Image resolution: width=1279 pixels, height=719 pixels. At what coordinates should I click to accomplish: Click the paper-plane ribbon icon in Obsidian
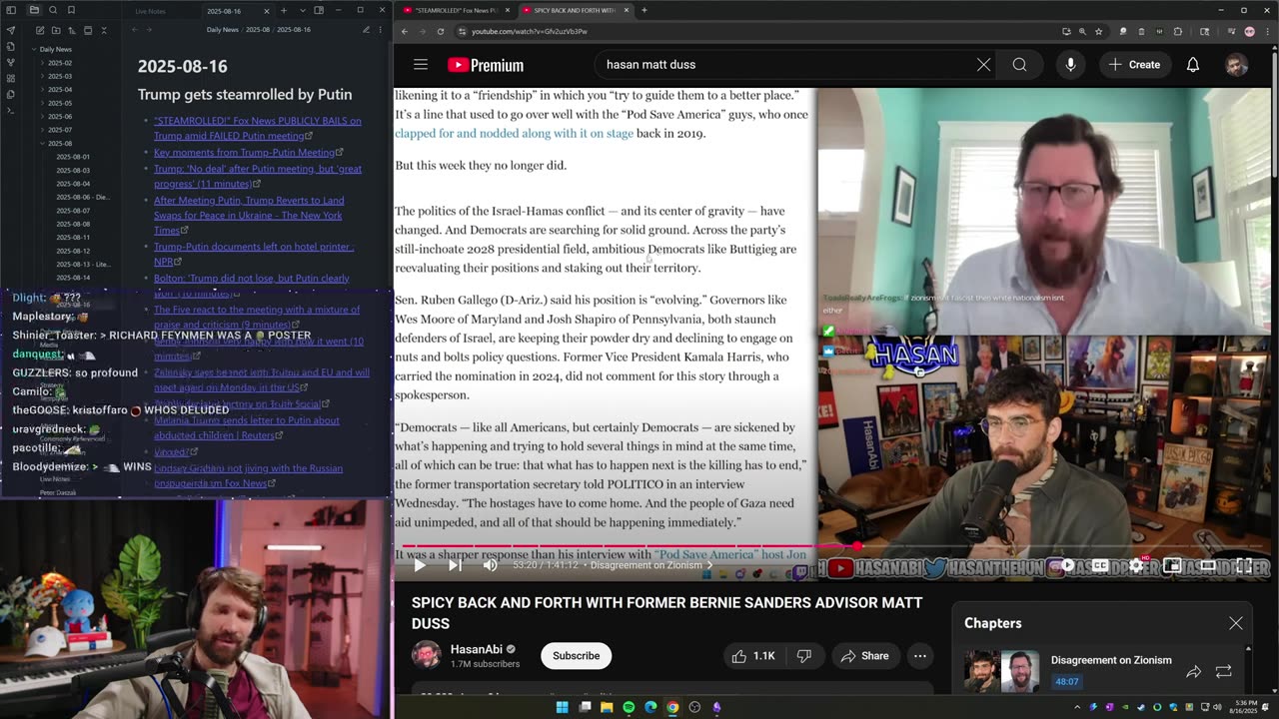11,30
